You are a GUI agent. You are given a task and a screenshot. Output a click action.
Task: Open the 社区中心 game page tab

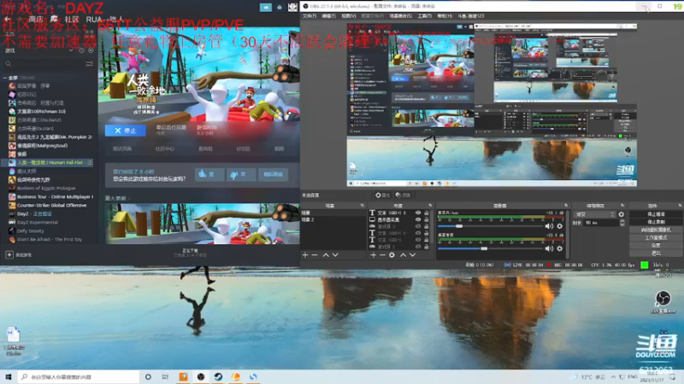tap(164, 148)
